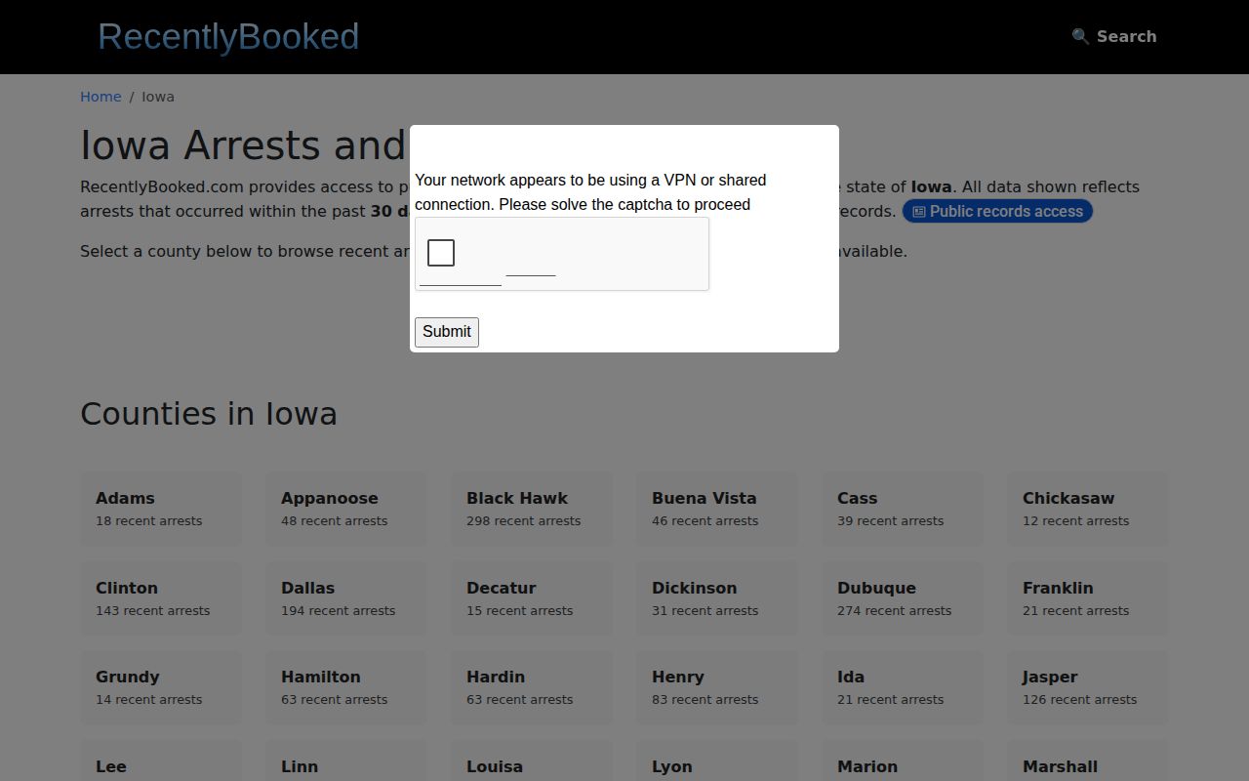Open Jasper county arrests
The height and width of the screenshot is (781, 1249).
1088,687
